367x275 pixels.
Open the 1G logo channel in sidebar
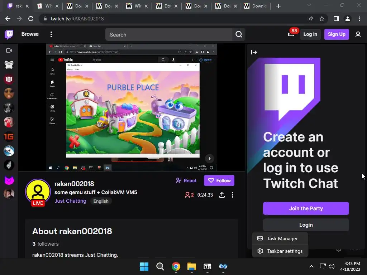9,136
